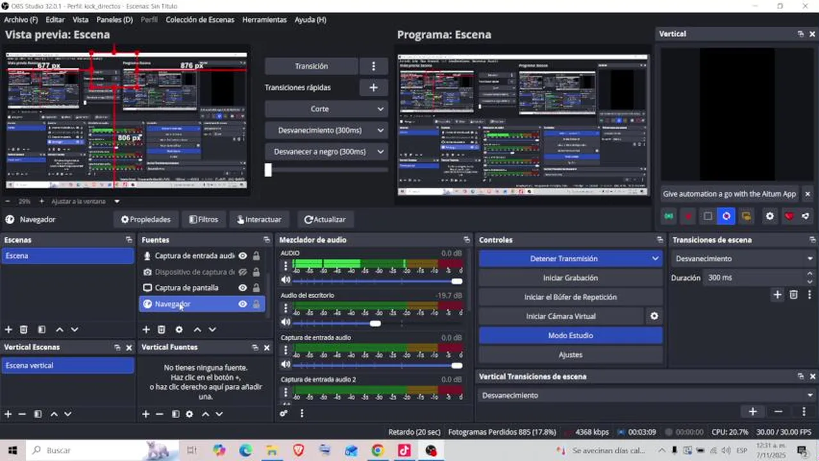The height and width of the screenshot is (461, 819).
Task: Click the green streaming icon in Vertical panel
Action: point(669,216)
